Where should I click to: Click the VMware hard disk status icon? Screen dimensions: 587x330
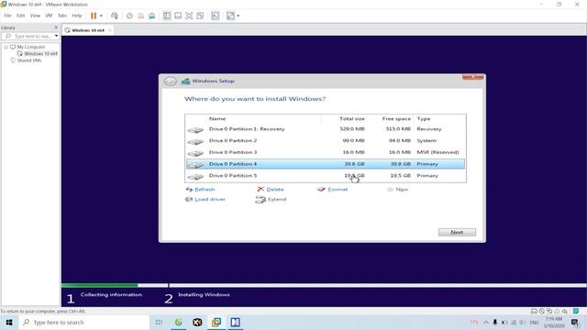[534, 312]
